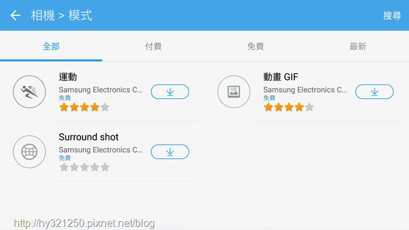This screenshot has height=230, width=409.
Task: Go back using the arrow icon
Action: tap(15, 15)
